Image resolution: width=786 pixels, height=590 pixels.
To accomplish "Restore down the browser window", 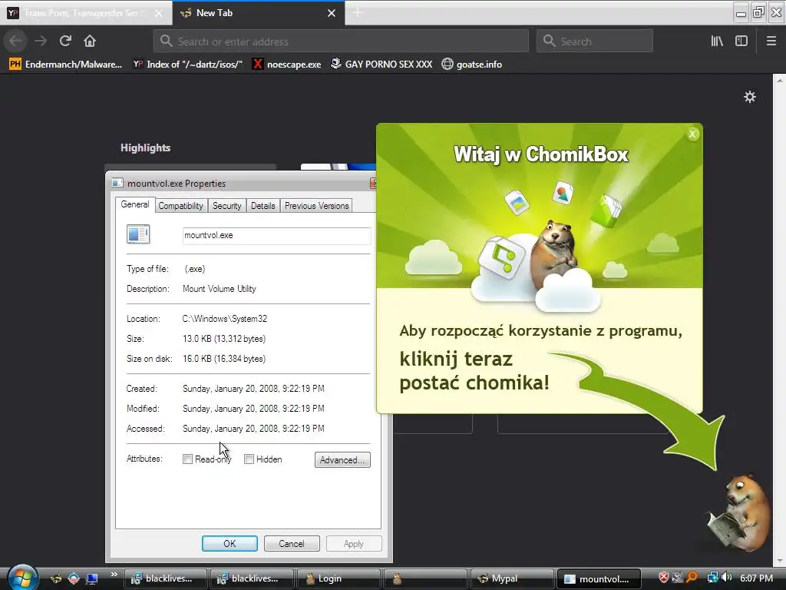I will [x=758, y=12].
